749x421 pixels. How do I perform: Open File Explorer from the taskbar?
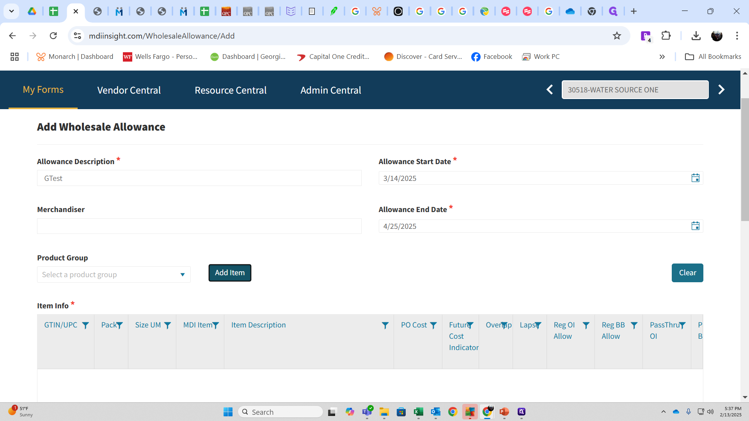coord(384,412)
